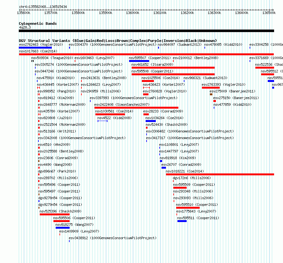Select the nsv1017663 (Coe2014) red loss bar
The width and height of the screenshot is (283, 263).
pyautogui.click(x=146, y=54)
